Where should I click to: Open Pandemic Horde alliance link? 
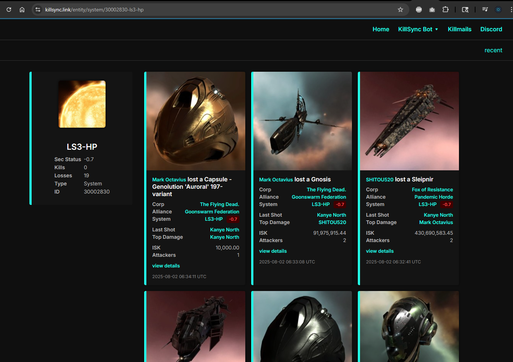pyautogui.click(x=434, y=197)
